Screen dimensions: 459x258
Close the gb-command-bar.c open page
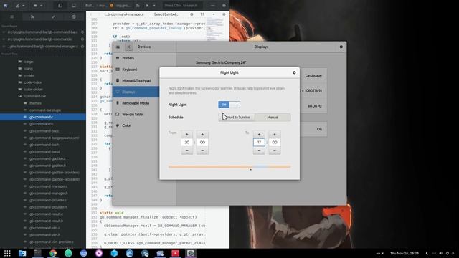(82, 32)
